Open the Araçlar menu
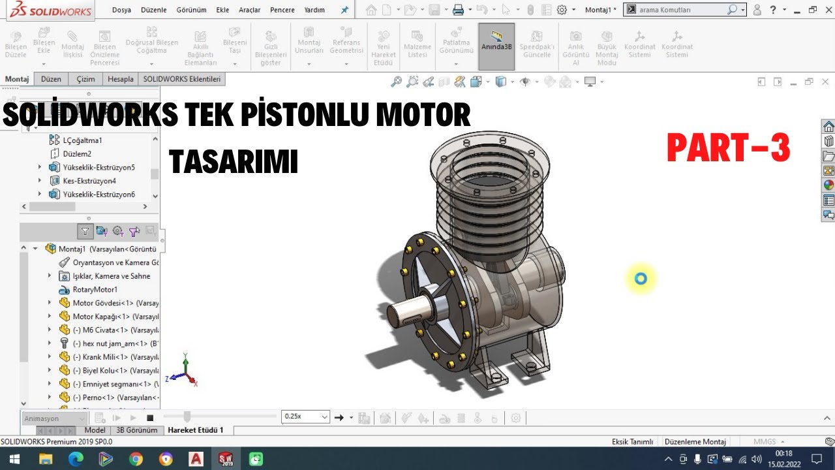This screenshot has width=835, height=470. [249, 10]
